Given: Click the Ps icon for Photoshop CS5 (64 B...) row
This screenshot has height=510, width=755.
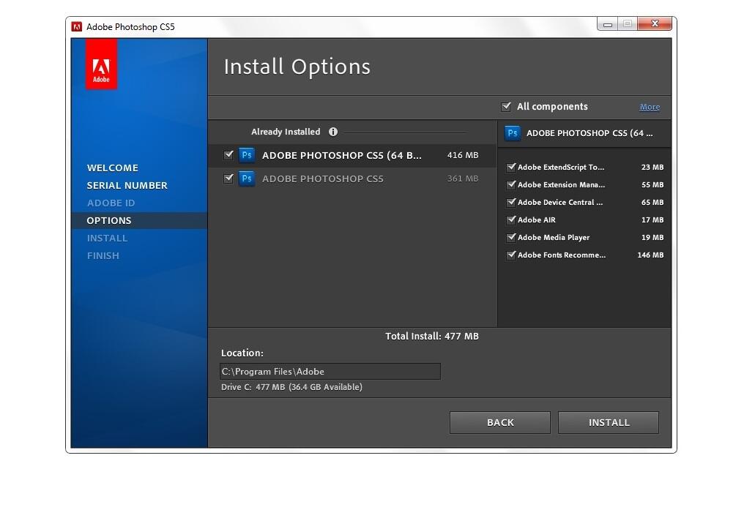Looking at the screenshot, I should 247,155.
